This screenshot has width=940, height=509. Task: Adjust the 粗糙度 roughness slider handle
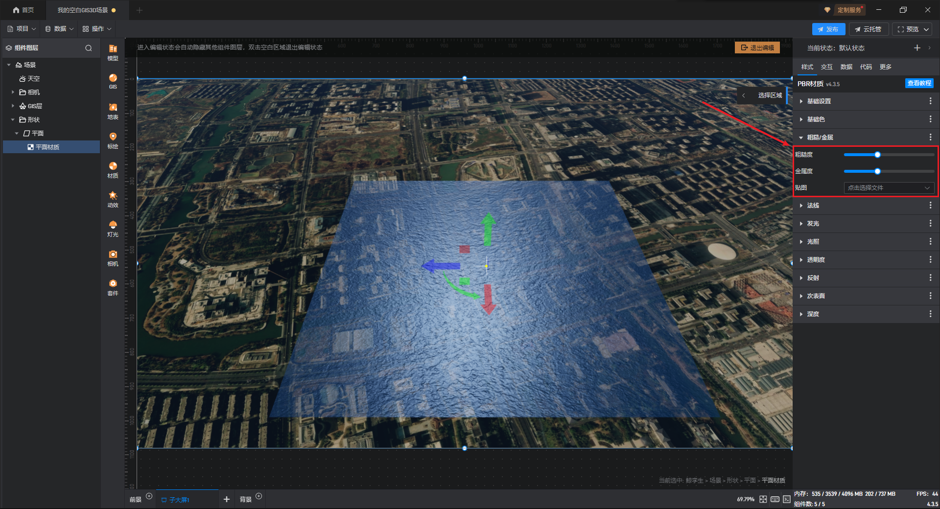point(877,155)
